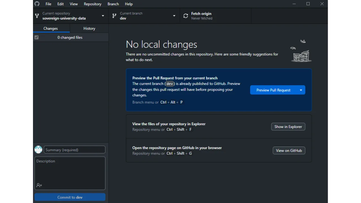
Task: Expand the Current repository dropdown arrow
Action: 103,16
